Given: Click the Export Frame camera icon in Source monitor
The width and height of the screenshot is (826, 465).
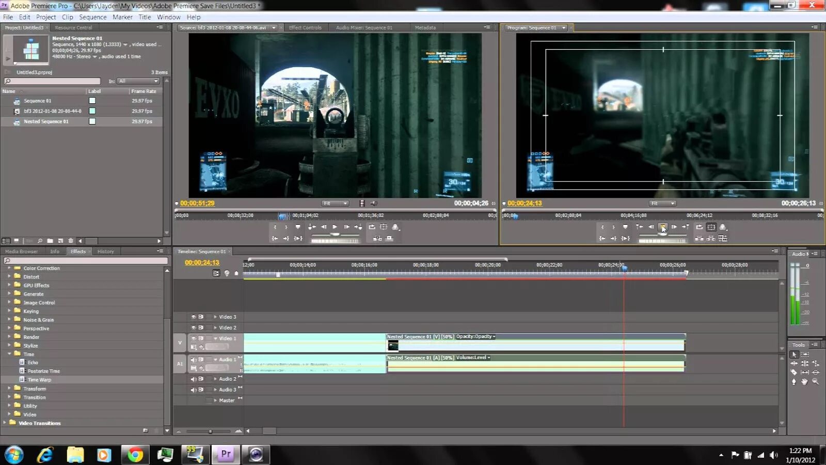Looking at the screenshot, I should point(395,227).
